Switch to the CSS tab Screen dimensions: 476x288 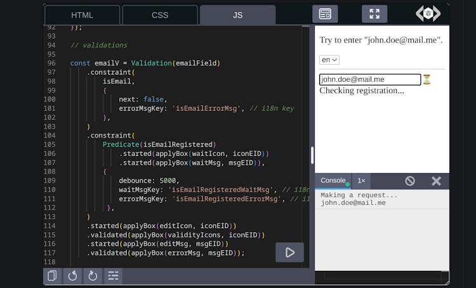(160, 15)
